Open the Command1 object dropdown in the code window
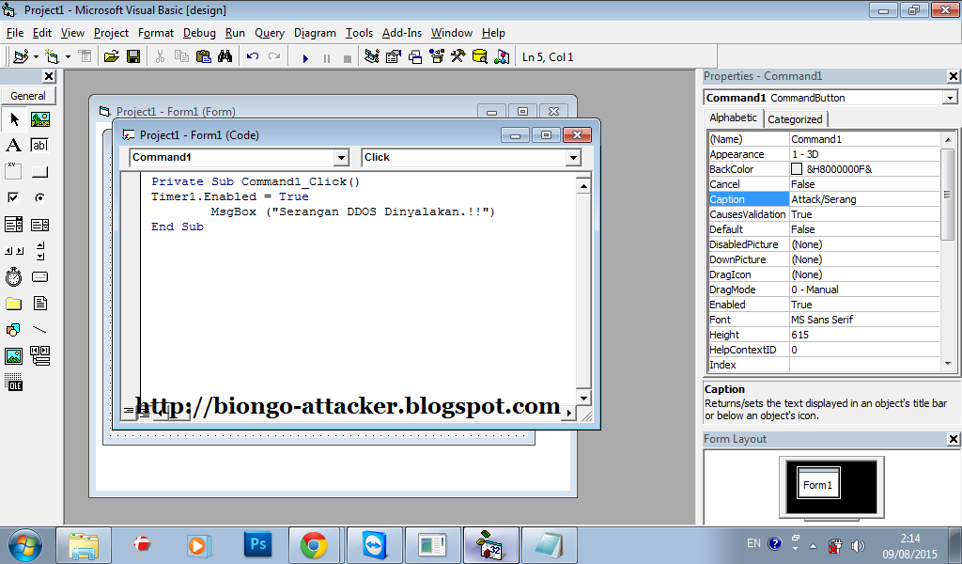Screen dimensions: 962x564 tap(342, 158)
